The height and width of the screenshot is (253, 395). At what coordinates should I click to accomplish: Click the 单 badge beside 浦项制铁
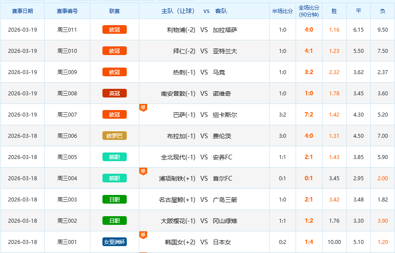(x=143, y=171)
